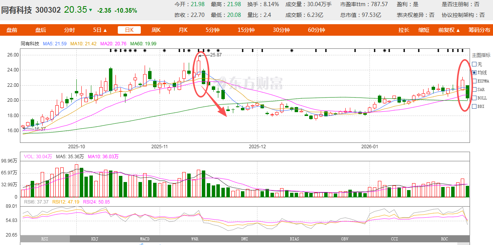Select the RSI sub-indicator tab
This screenshot has width=493, height=245.
(x=45, y=239)
